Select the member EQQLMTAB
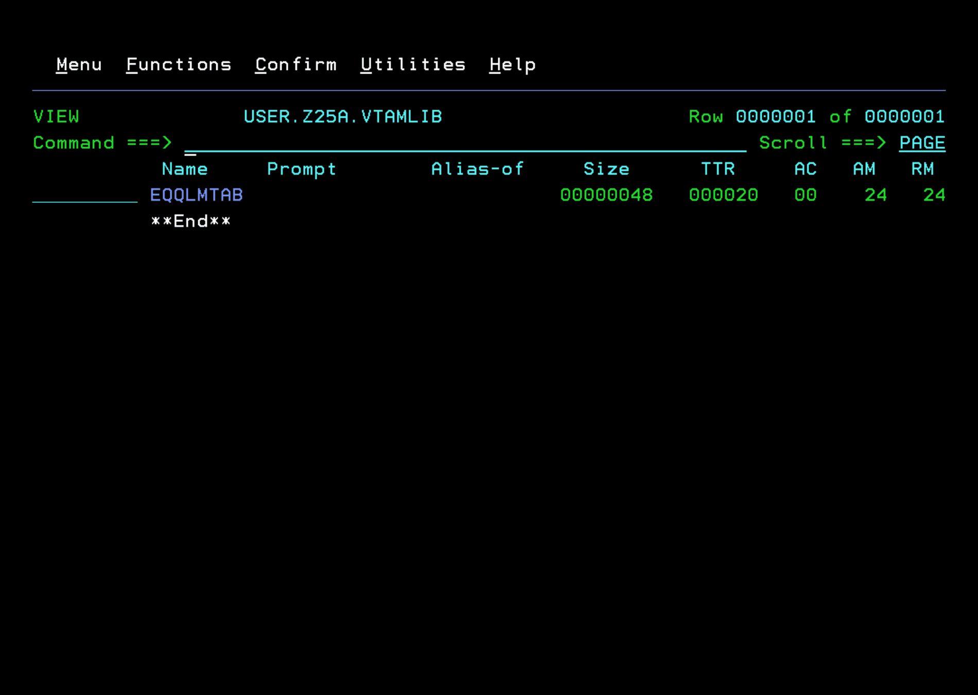The height and width of the screenshot is (695, 978). tap(196, 195)
